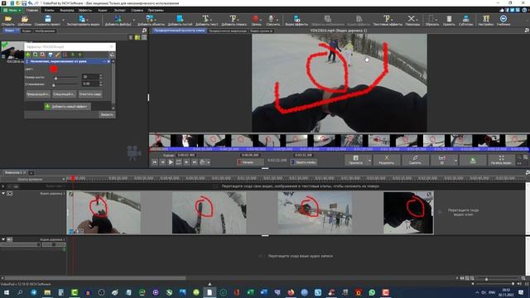Click the Очистить кадр button

pos(90,94)
